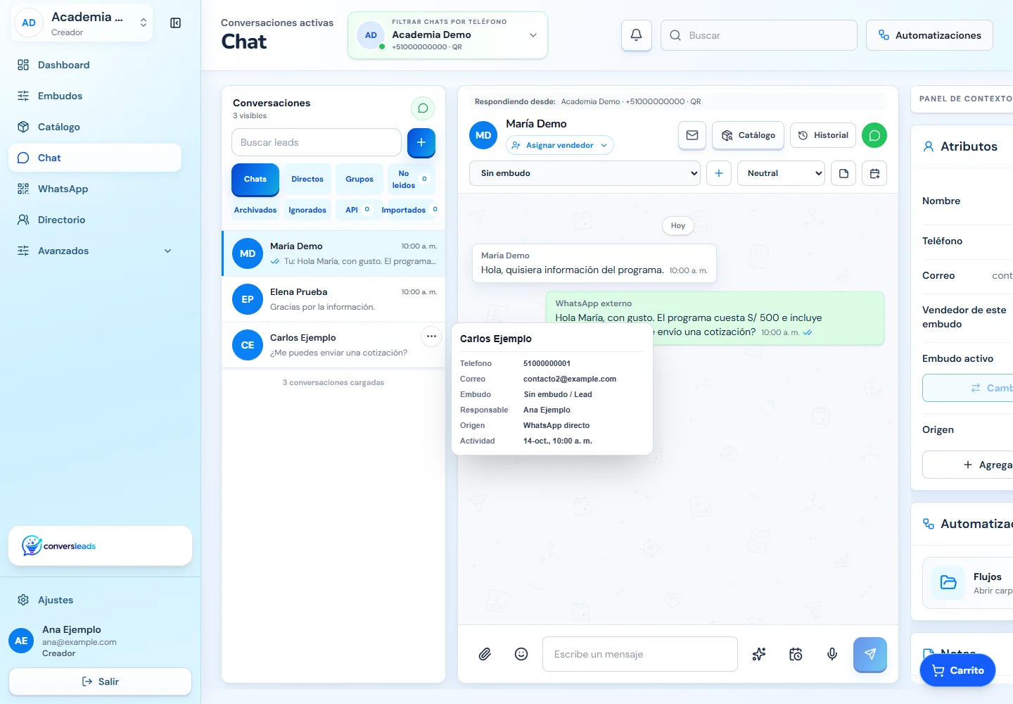This screenshot has width=1013, height=704.
Task: Open María Demo conversation
Action: pyautogui.click(x=334, y=253)
